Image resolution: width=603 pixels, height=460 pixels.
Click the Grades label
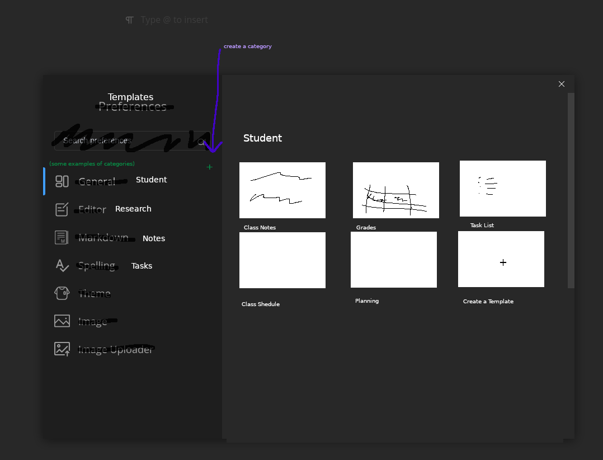[366, 227]
